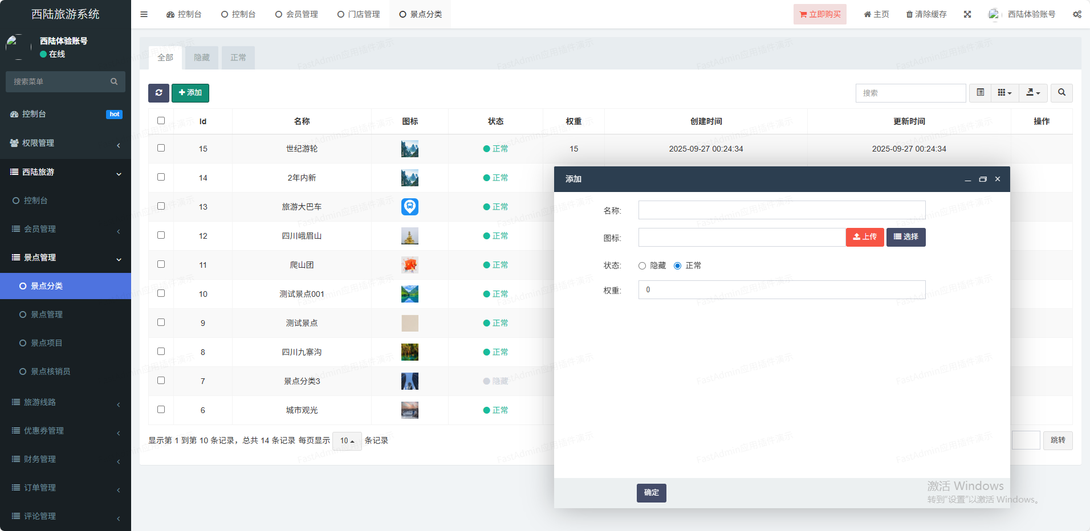Toggle the sidebar hamburger menu icon

(144, 14)
